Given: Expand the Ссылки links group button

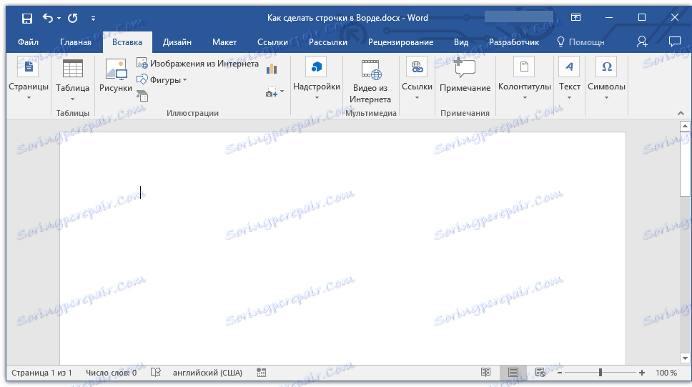Looking at the screenshot, I should 417,79.
